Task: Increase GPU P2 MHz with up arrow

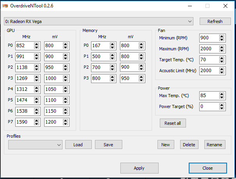Action: point(37,66)
